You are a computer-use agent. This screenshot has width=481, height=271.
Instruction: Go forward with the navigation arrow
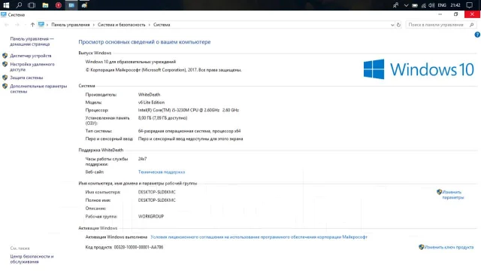17,25
